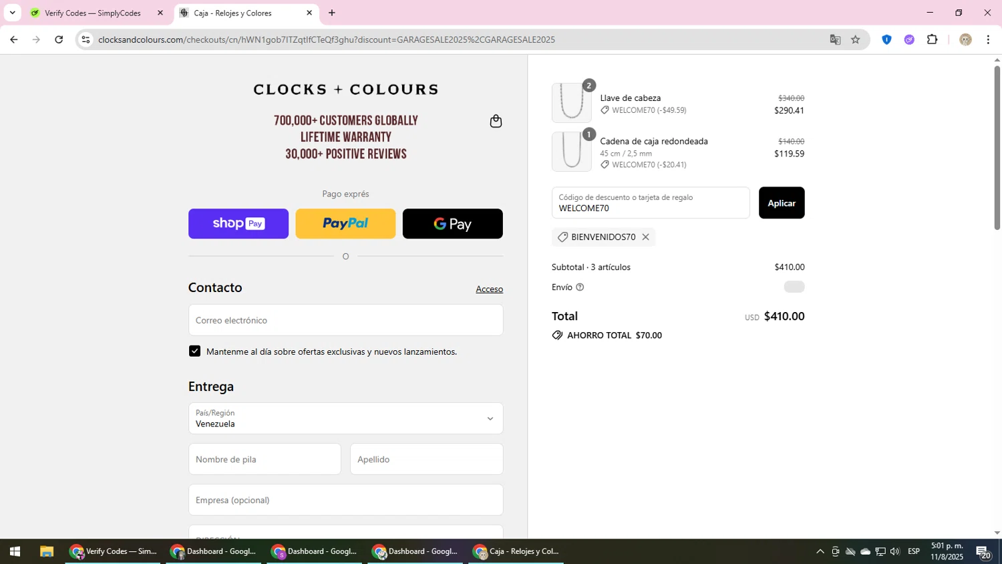Click the discount code input WELCOME70
The width and height of the screenshot is (1002, 564).
(651, 203)
